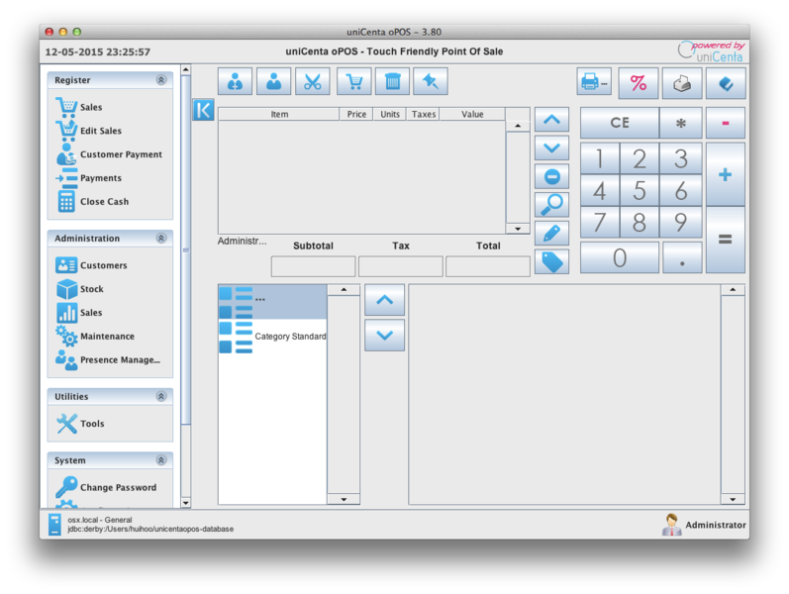Click sidebar scrollbar up arrow
Image resolution: width=789 pixels, height=594 pixels.
pyautogui.click(x=186, y=69)
